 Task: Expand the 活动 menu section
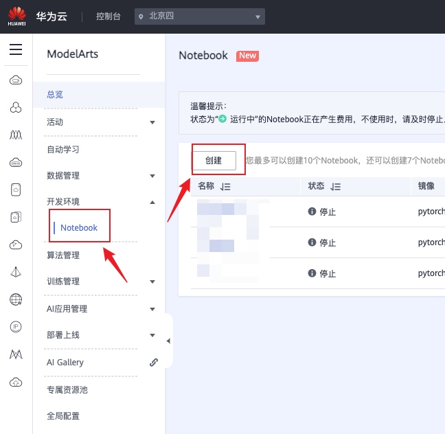click(x=152, y=122)
